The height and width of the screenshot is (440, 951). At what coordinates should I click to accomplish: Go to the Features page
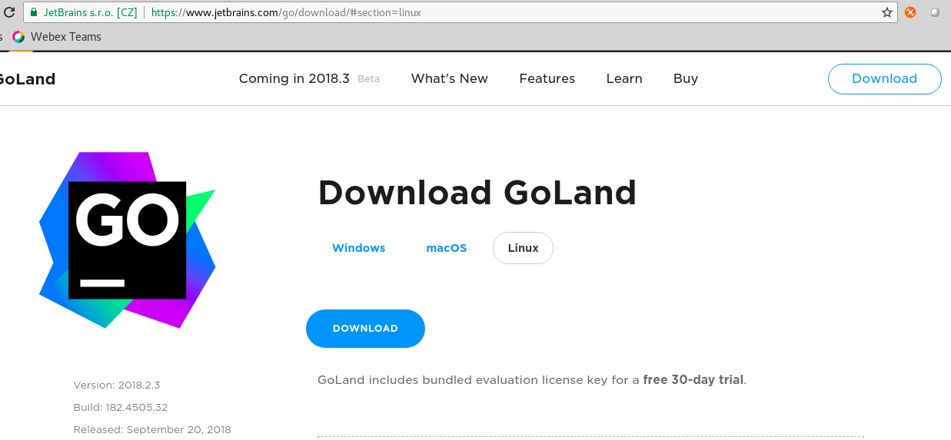tap(547, 78)
